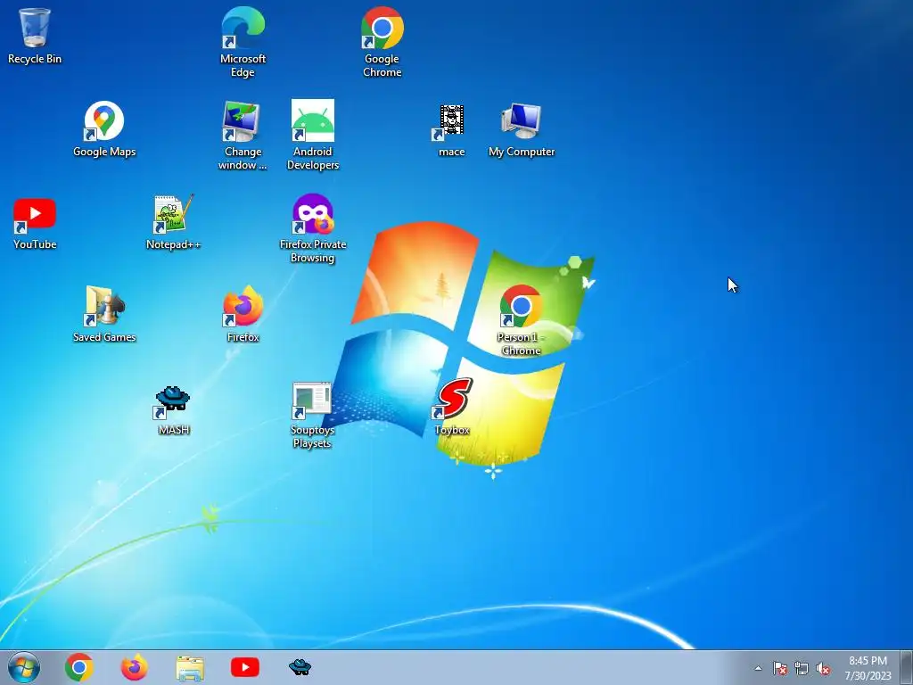The image size is (913, 685).
Task: Select the Recycle Bin desktop icon
Action: pyautogui.click(x=35, y=36)
